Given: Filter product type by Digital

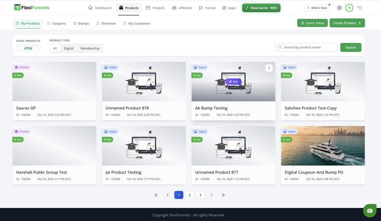Looking at the screenshot, I should click(69, 48).
